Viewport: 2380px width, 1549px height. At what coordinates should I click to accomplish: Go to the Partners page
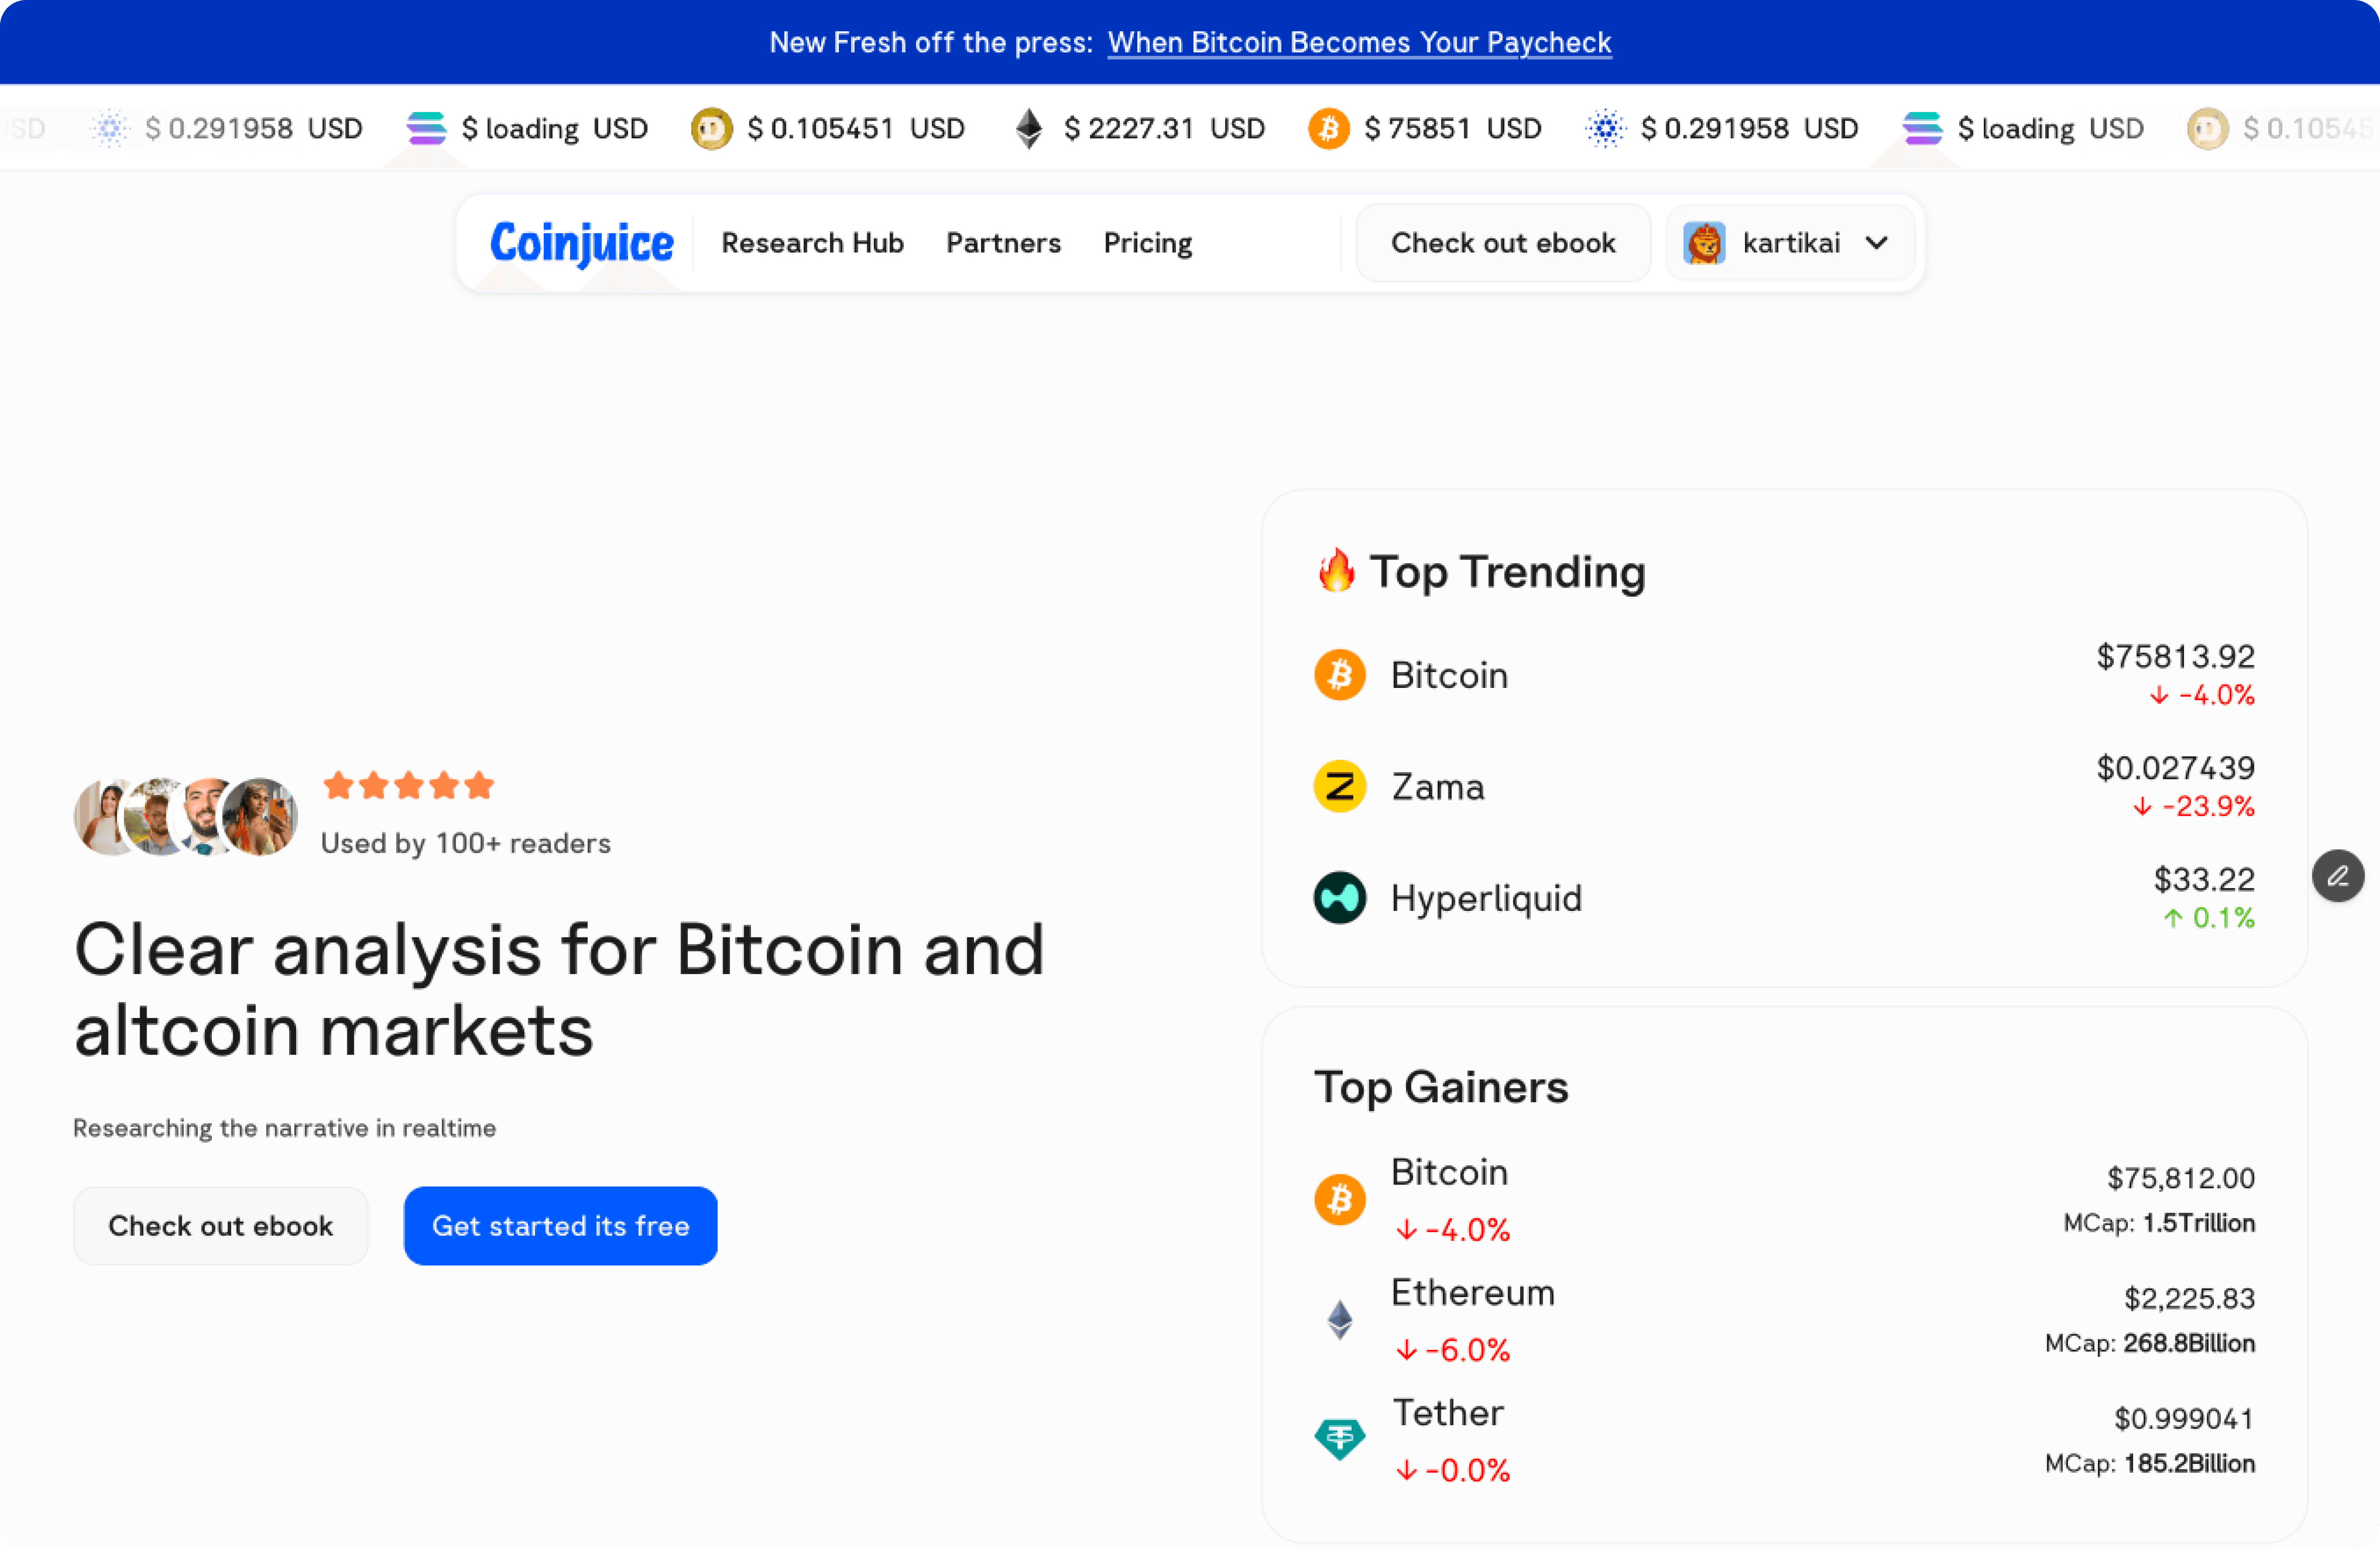coord(1003,243)
